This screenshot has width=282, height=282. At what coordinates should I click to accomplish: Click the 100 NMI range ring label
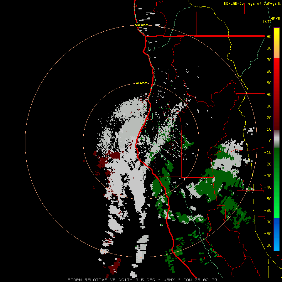(141, 25)
